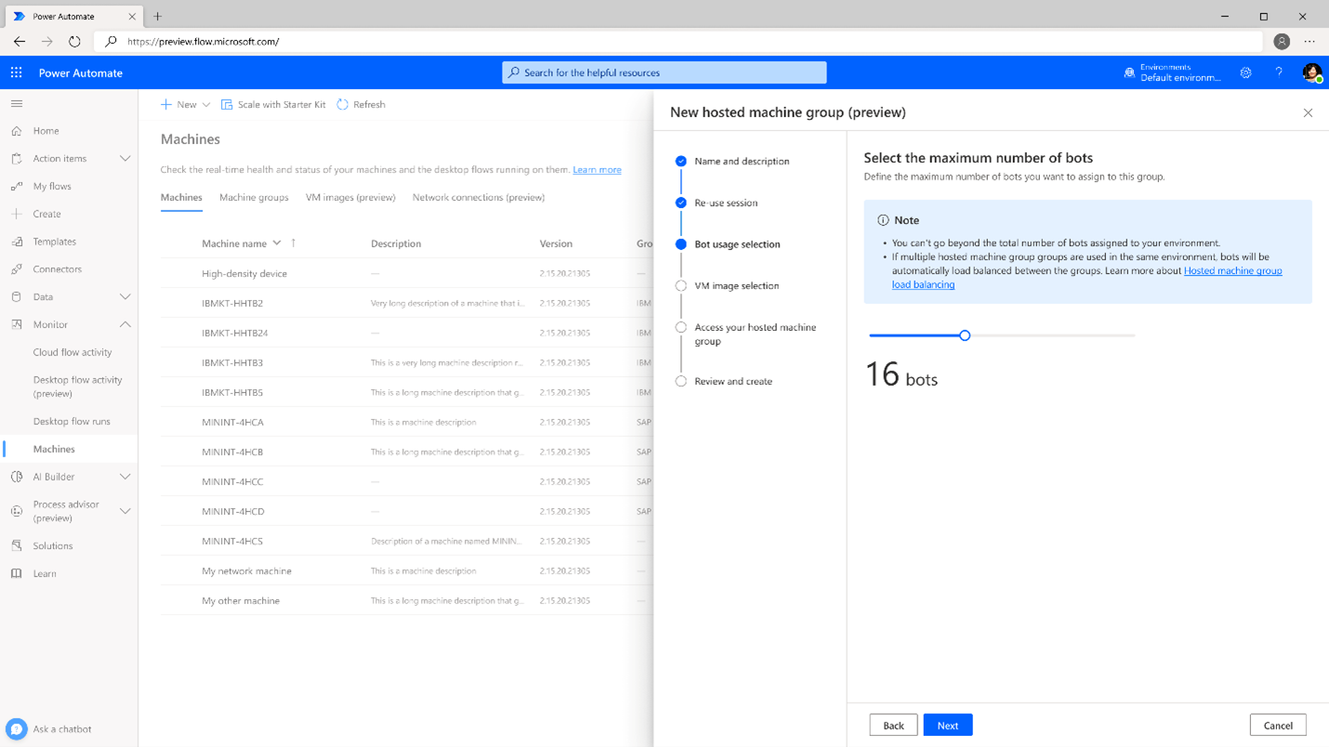Screen dimensions: 1329x747
Task: Click the user account avatar
Action: click(x=1312, y=72)
